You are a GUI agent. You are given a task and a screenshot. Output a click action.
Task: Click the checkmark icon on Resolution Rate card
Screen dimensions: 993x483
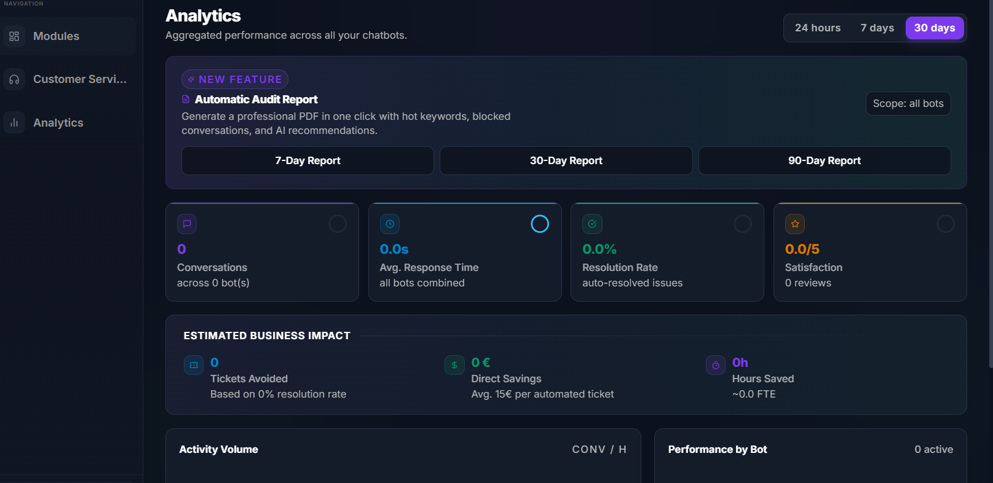(x=592, y=224)
